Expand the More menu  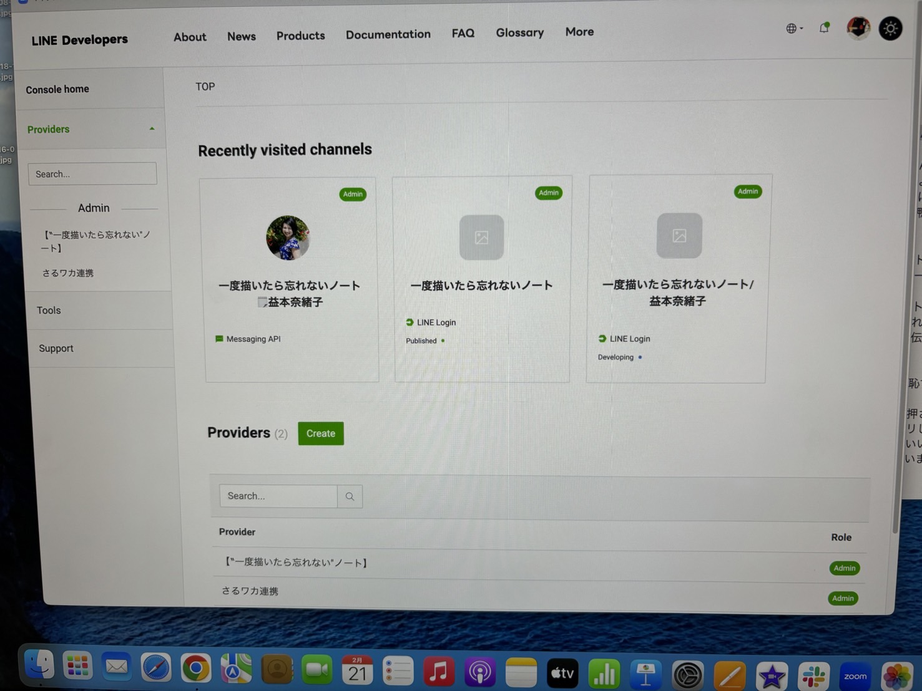point(579,32)
